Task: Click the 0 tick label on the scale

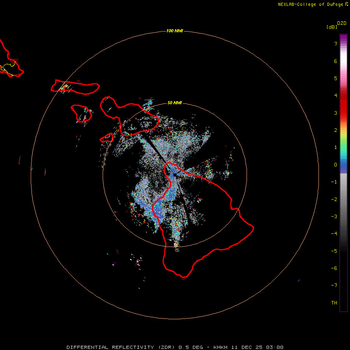Action: [336, 165]
